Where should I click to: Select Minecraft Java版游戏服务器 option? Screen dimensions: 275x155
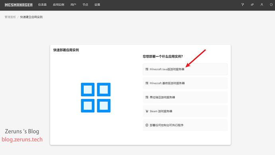pos(185,69)
